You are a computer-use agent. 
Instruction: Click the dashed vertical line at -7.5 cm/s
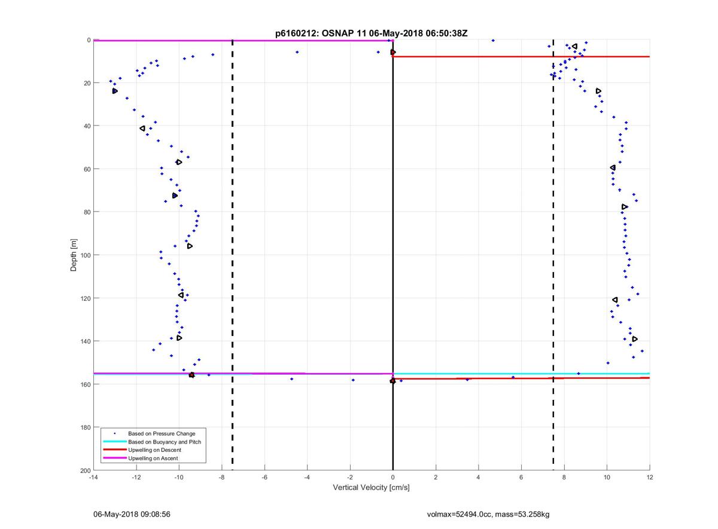pyautogui.click(x=232, y=255)
